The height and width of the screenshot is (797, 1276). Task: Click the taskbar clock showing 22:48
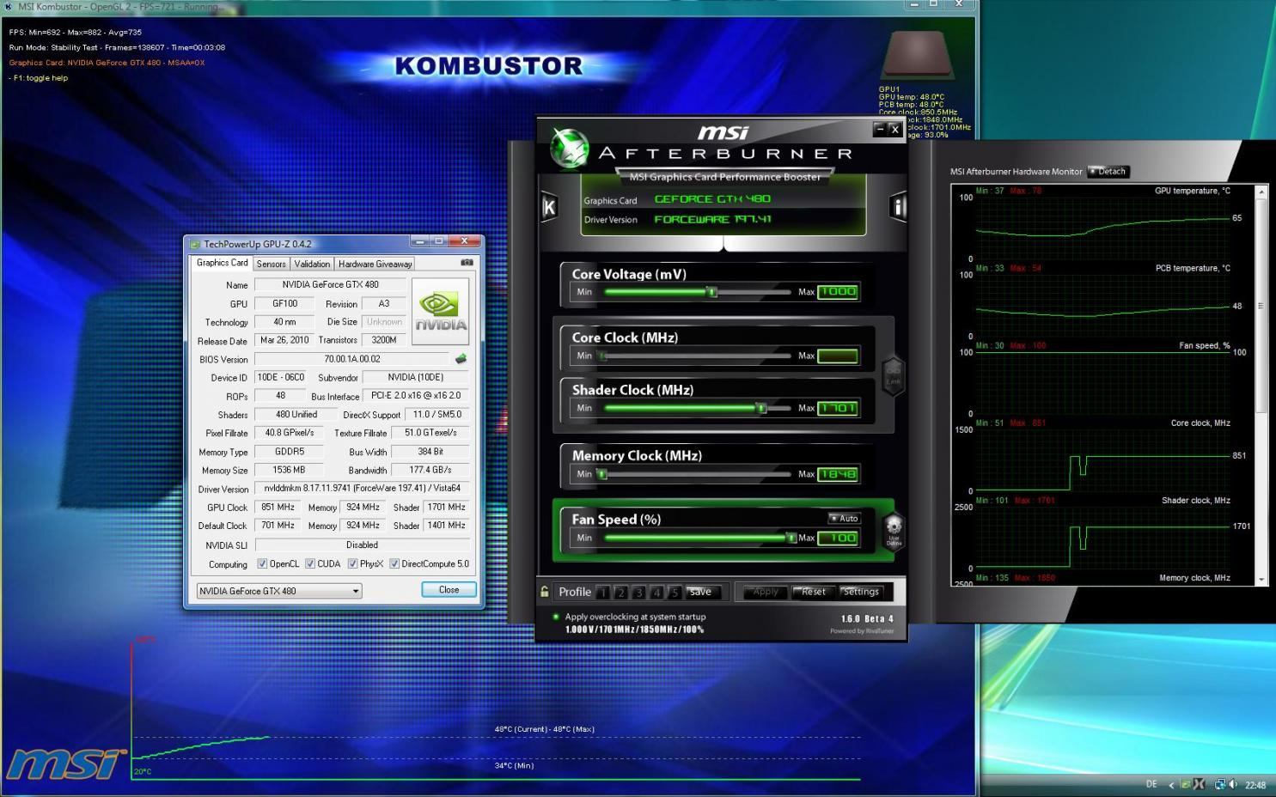pyautogui.click(x=1255, y=785)
